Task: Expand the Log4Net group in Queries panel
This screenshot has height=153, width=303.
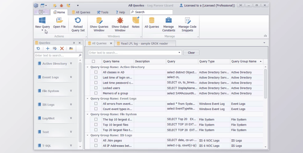Action: (71, 118)
